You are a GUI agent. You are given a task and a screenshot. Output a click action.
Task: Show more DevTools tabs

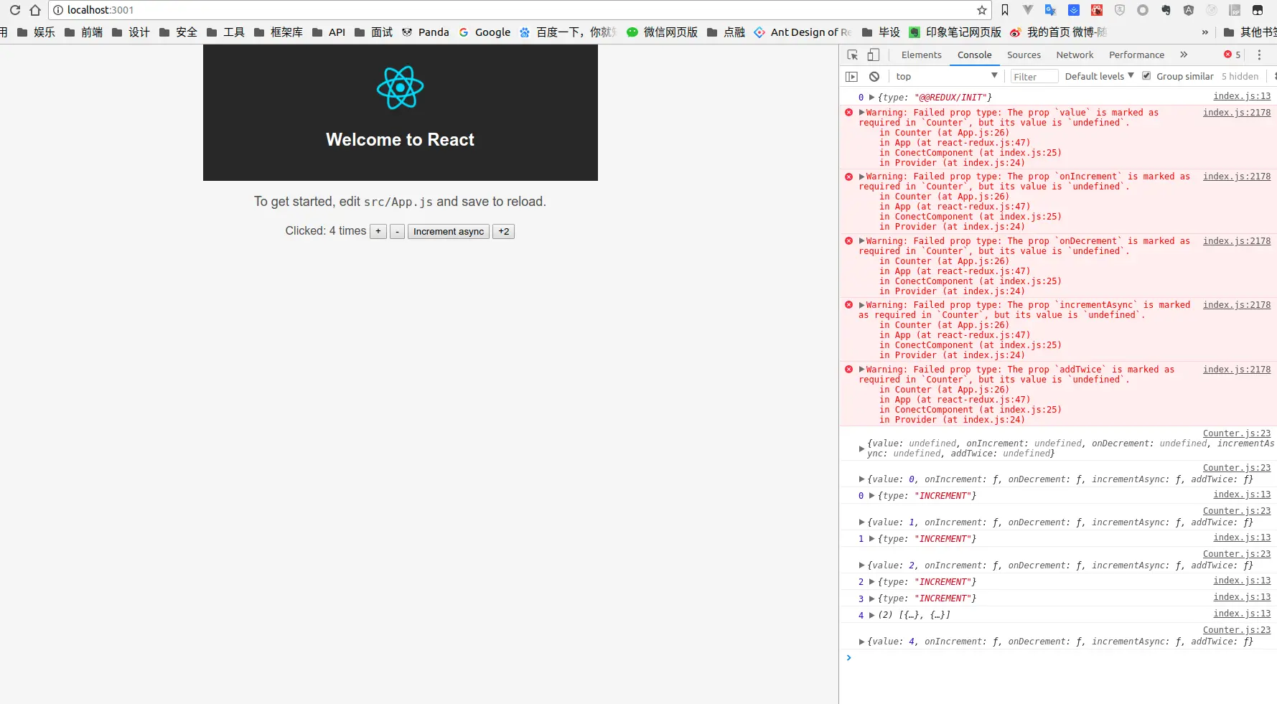(1184, 55)
